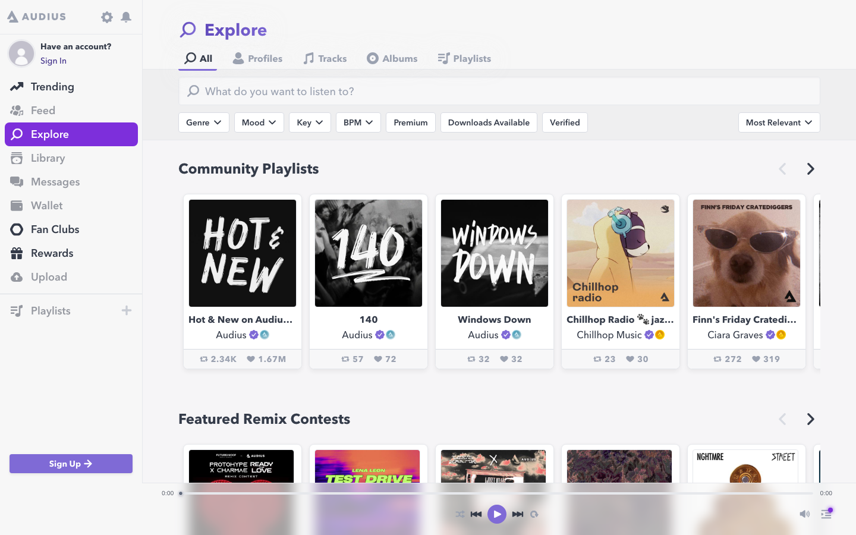Image resolution: width=856 pixels, height=535 pixels.
Task: View favorites count 1.67M on Hot & New
Action: pos(266,359)
